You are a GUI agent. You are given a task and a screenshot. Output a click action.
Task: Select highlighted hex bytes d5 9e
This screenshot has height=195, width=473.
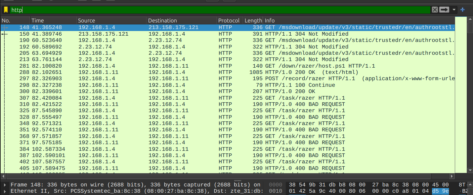coord(440,191)
